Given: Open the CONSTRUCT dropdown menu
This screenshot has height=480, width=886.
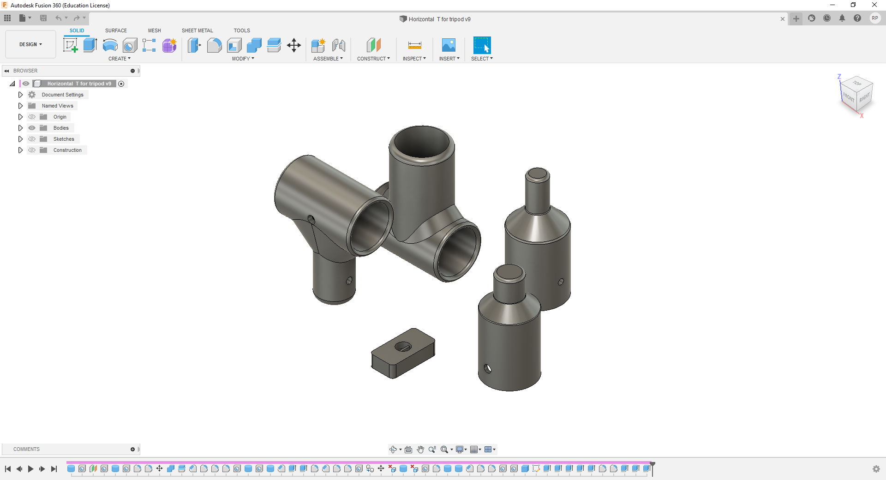Looking at the screenshot, I should click(x=373, y=59).
